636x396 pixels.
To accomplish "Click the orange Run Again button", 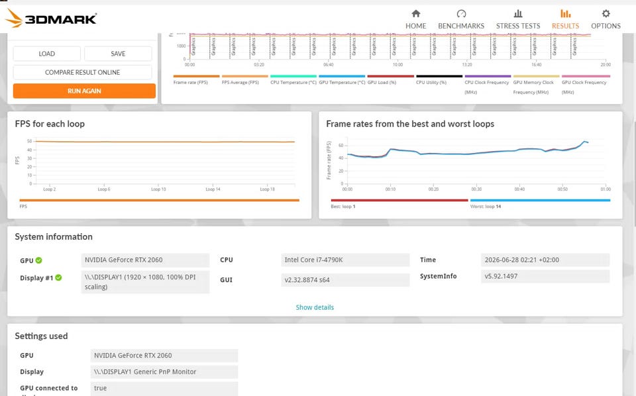I will coord(84,91).
